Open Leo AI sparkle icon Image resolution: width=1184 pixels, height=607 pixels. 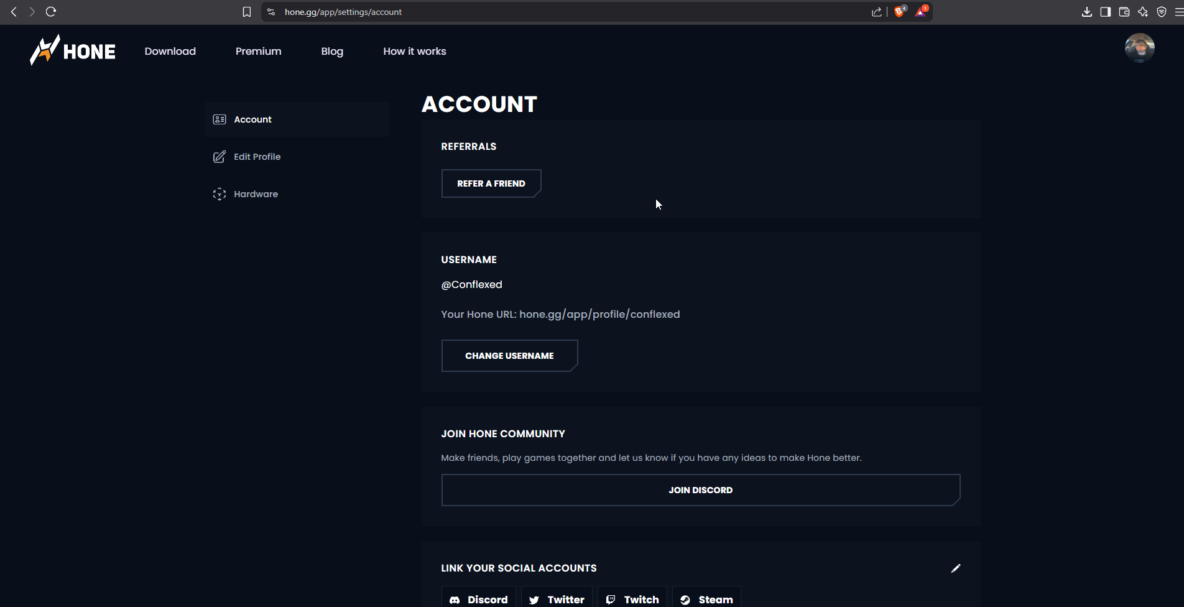1143,12
